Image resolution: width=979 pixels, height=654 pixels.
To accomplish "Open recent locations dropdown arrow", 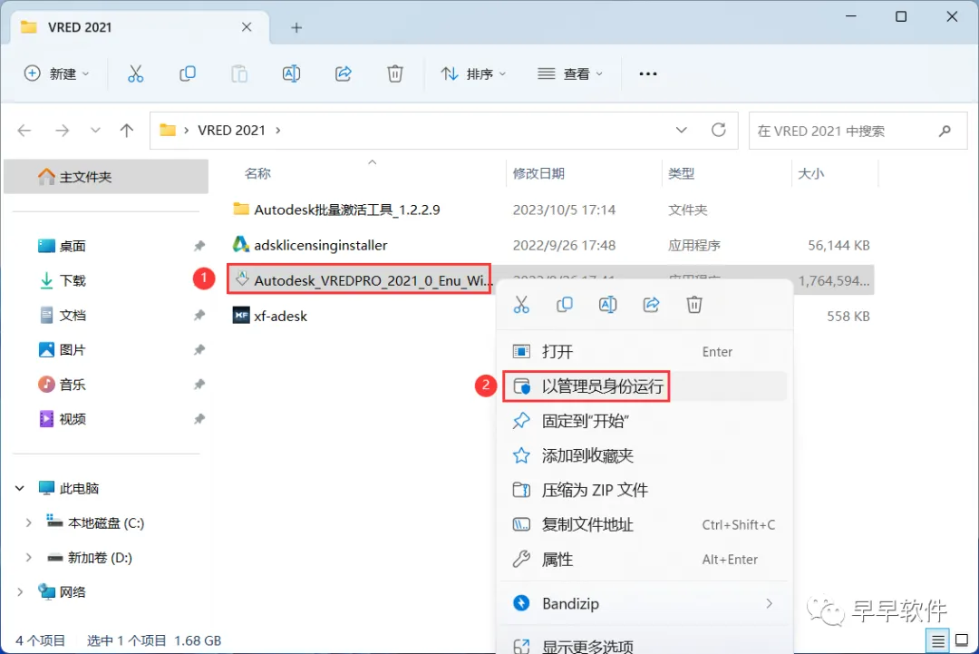I will coord(95,131).
